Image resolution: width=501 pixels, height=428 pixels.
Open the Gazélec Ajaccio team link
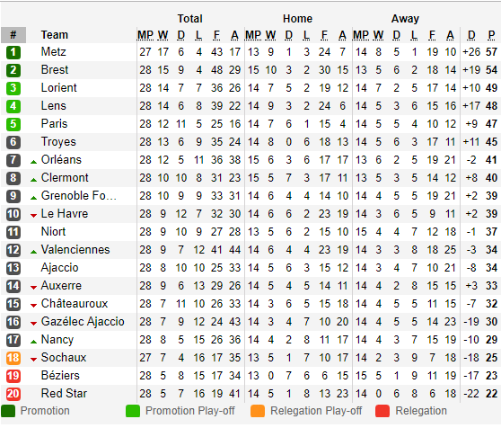(83, 322)
